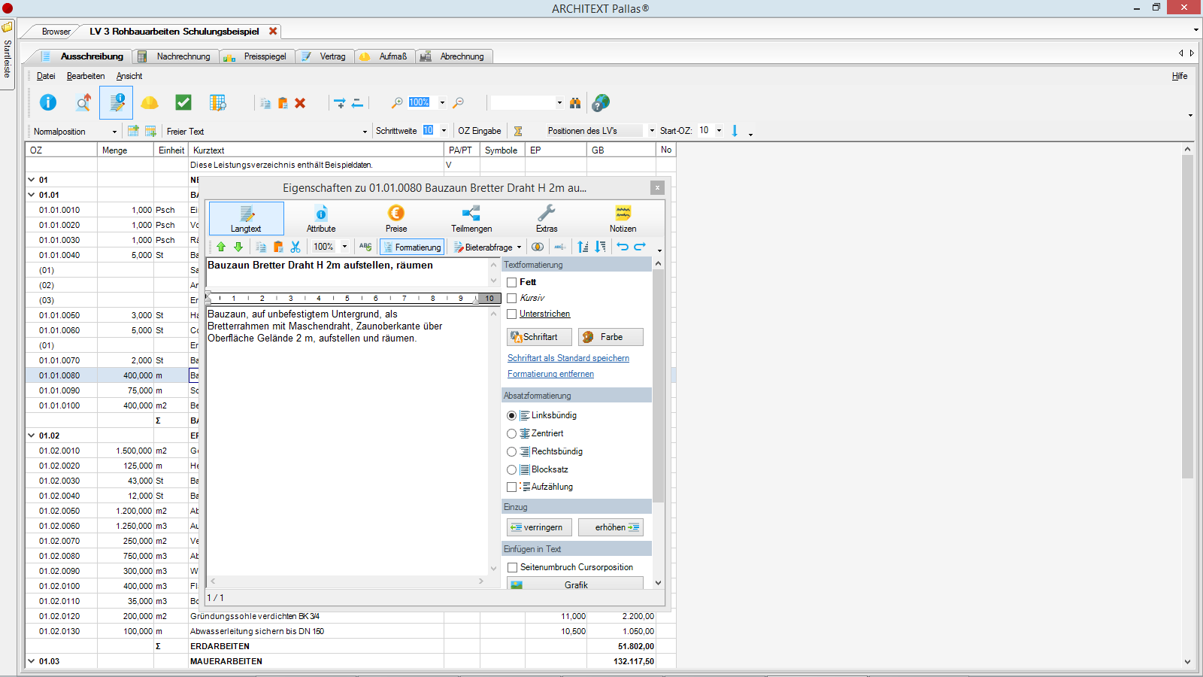Enable the Fett bold checkbox

512,282
